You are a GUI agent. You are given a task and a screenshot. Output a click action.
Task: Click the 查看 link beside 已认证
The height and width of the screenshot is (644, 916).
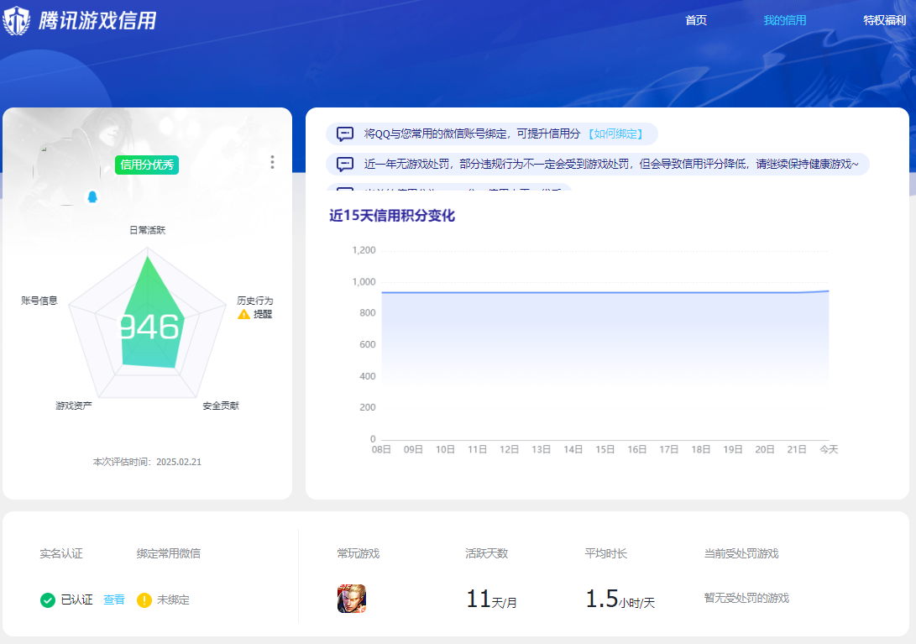point(114,599)
